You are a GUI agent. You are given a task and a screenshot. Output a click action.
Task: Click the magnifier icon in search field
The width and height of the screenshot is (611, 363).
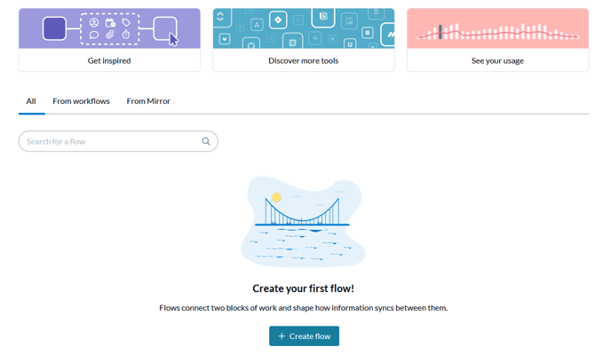206,141
